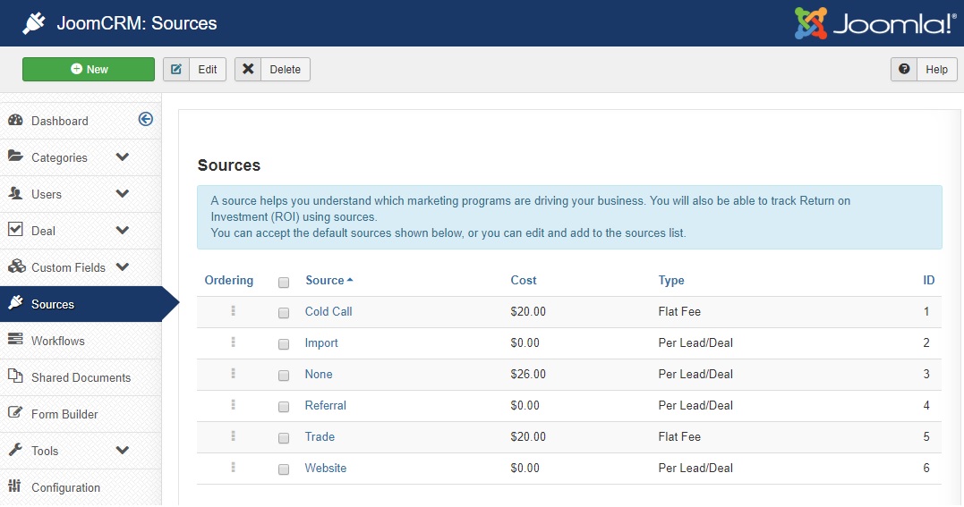Viewport: 964px width, 507px height.
Task: Click the Tools wrench icon
Action: tap(15, 449)
